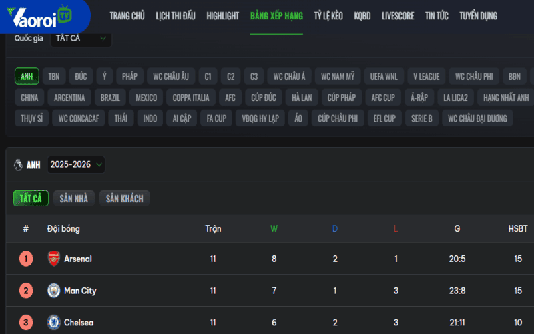This screenshot has width=534, height=334.
Task: Select the TẤT CẢ standings filter
Action: click(x=31, y=198)
